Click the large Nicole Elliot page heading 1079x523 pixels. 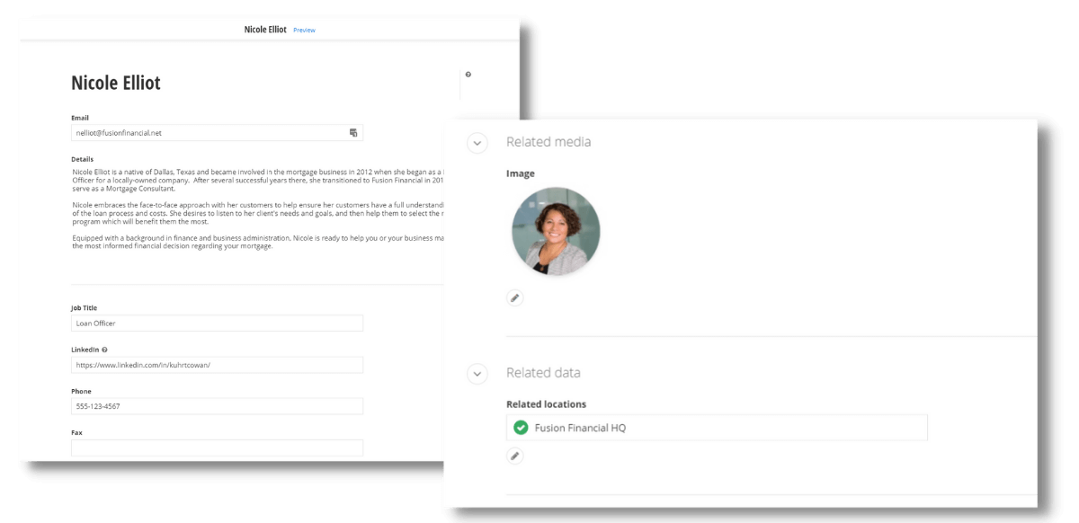click(116, 84)
